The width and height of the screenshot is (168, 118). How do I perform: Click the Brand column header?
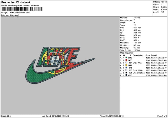click(154, 55)
